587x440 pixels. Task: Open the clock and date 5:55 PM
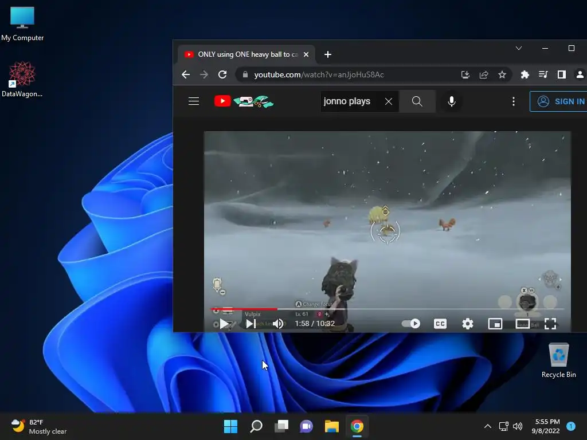pos(546,426)
